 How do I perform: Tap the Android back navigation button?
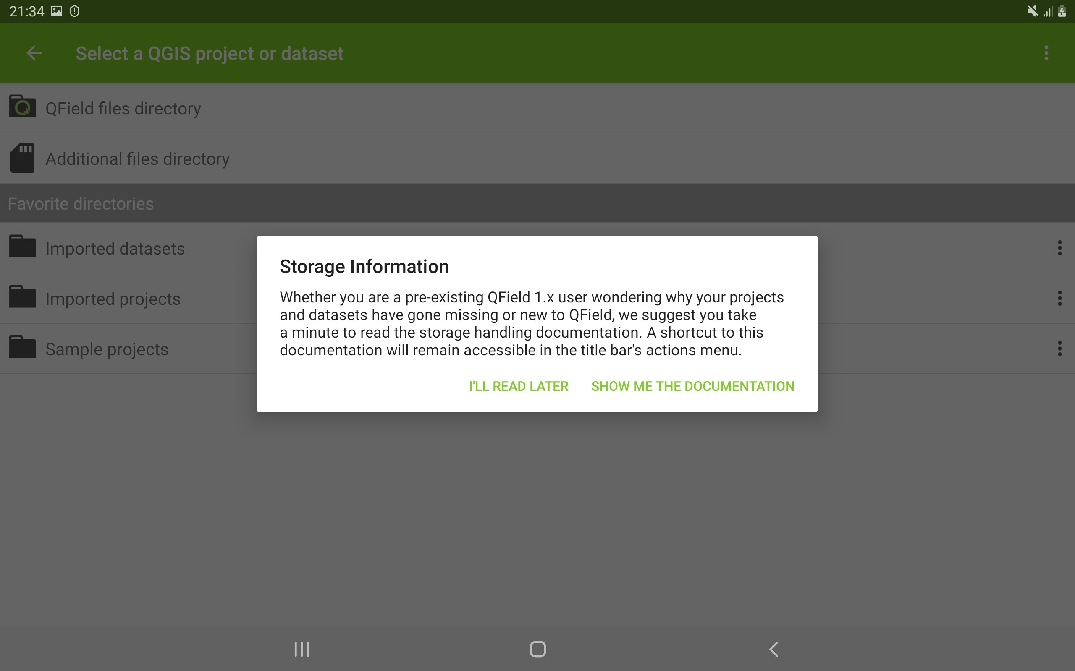tap(773, 649)
